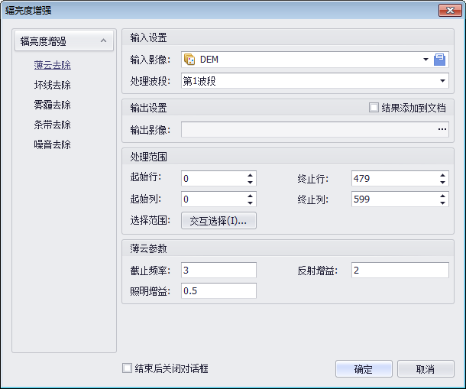Click the DEM layer icon in input image

pyautogui.click(x=189, y=60)
